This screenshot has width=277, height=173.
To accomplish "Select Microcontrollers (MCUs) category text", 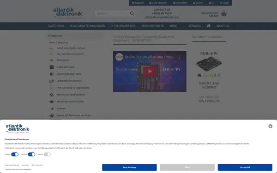I will (70, 101).
